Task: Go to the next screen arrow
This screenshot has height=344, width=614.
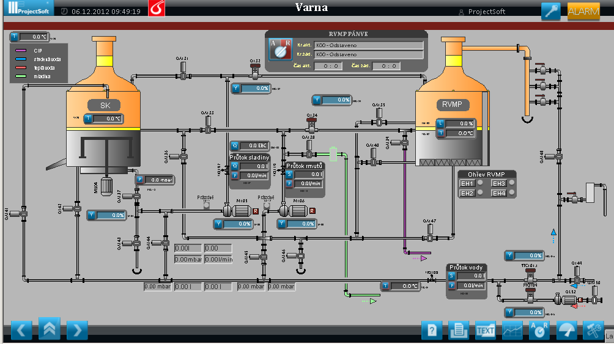Action: pos(77,331)
